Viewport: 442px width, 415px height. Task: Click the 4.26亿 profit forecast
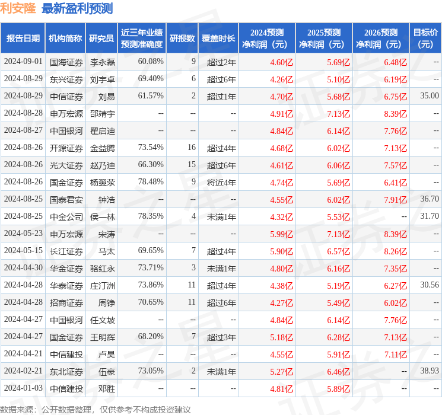(282, 79)
